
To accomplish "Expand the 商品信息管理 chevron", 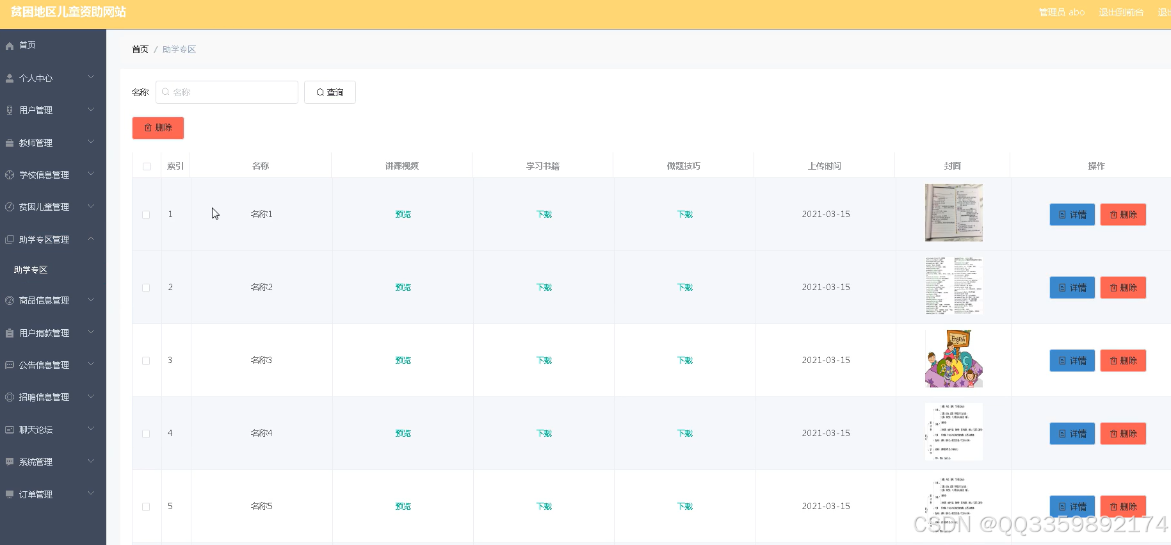I will coord(91,300).
